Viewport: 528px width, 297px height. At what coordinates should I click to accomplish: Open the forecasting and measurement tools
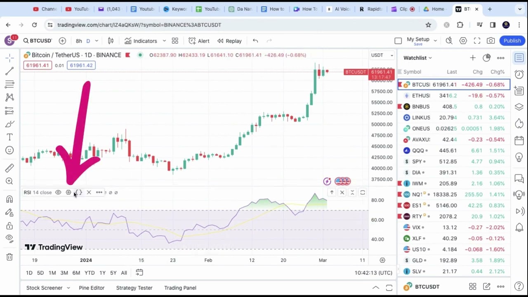click(9, 111)
